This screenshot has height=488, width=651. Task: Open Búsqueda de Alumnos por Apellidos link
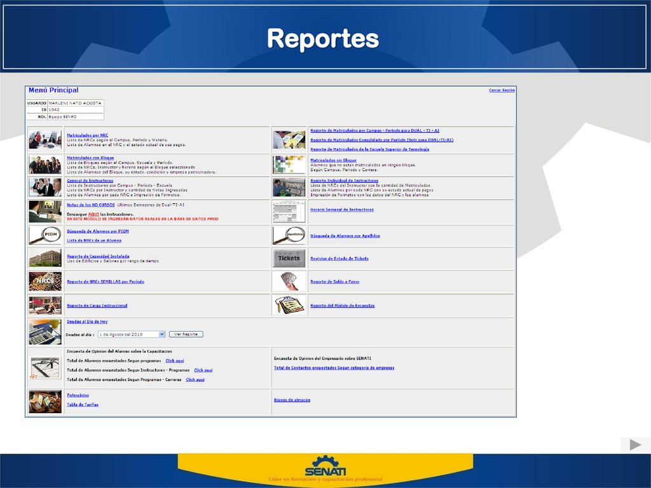click(345, 236)
